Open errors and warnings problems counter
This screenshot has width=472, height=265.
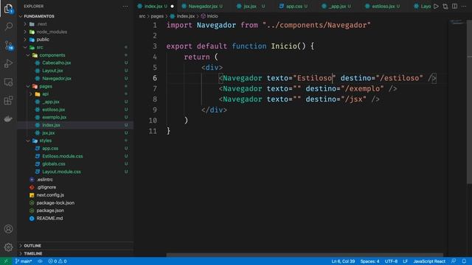click(58, 261)
